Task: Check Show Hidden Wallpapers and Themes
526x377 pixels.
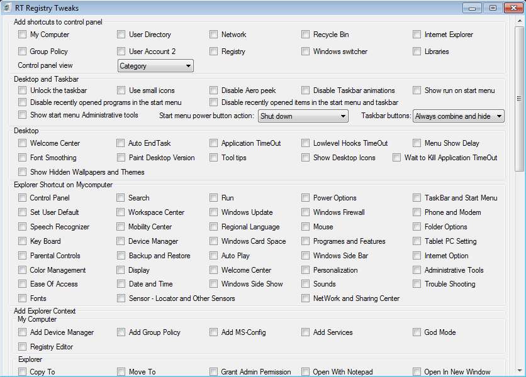Action: point(23,172)
